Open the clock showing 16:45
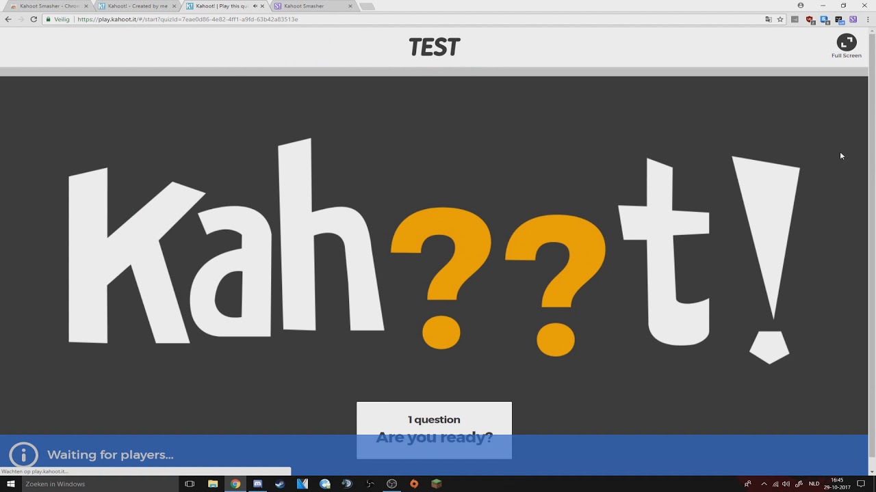The width and height of the screenshot is (876, 492). pyautogui.click(x=837, y=484)
